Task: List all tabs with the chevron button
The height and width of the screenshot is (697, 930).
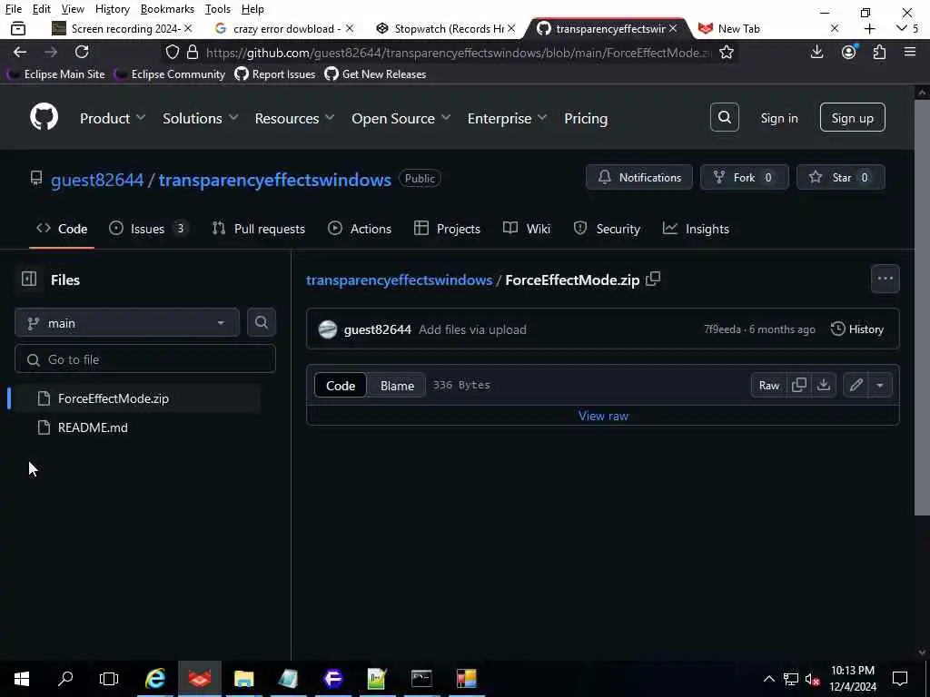Action: click(902, 28)
